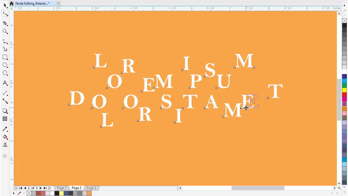Image resolution: width=348 pixels, height=196 pixels.
Task: Select the letter A on the canvas
Action: point(212,102)
